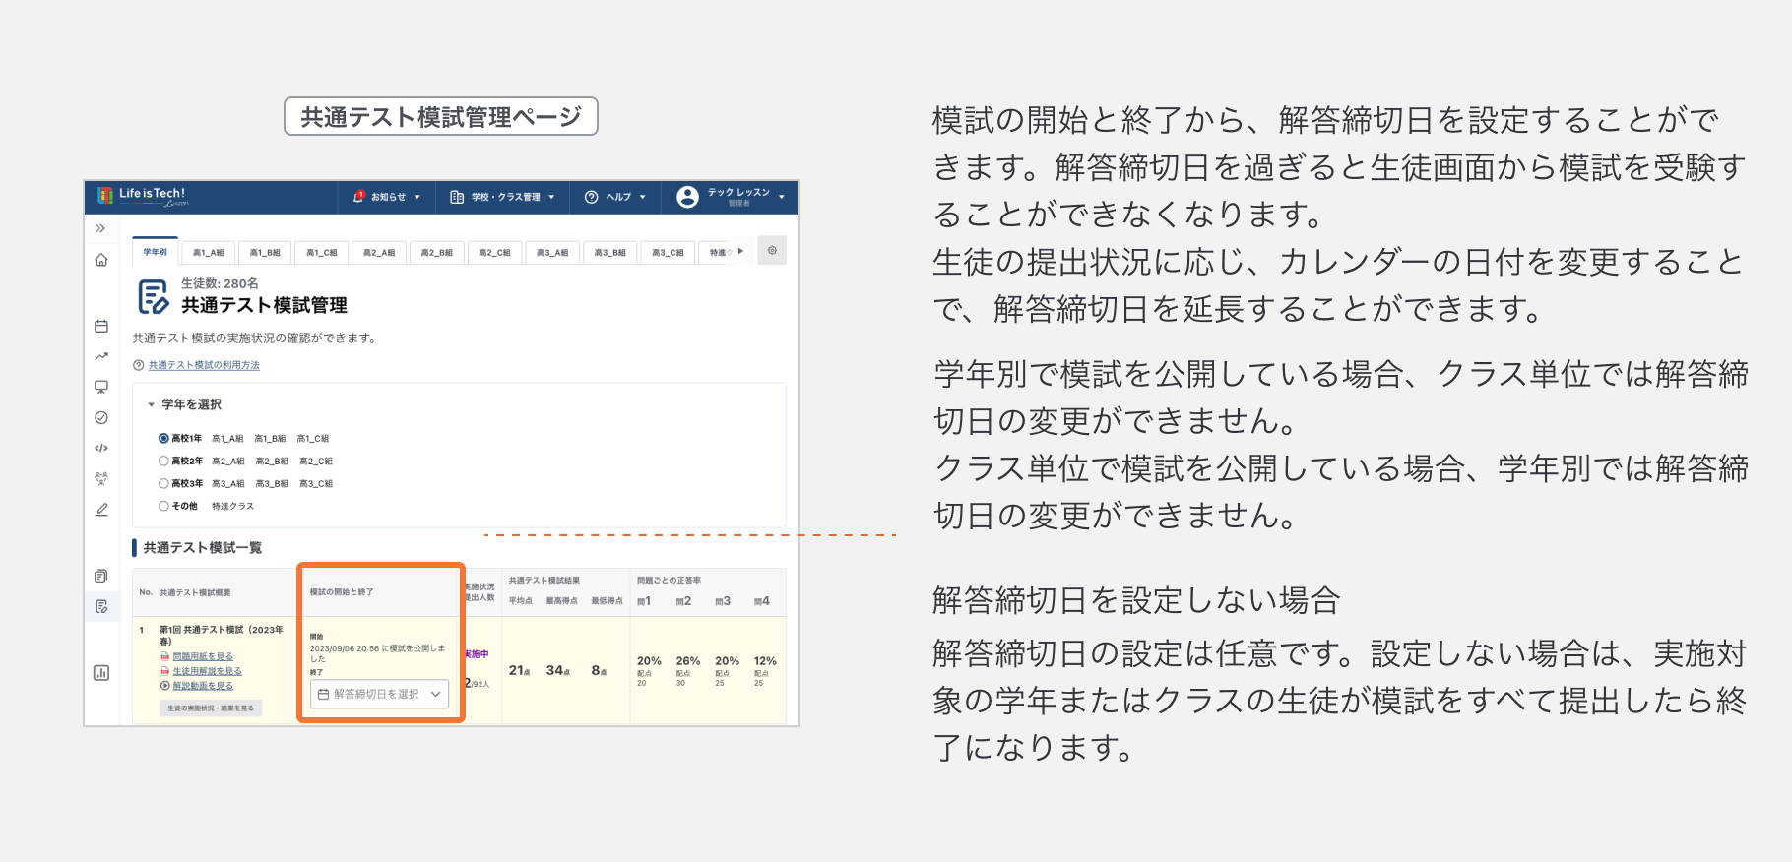Expand the sidebar with double chevron
This screenshot has width=1792, height=862.
pos(100,228)
